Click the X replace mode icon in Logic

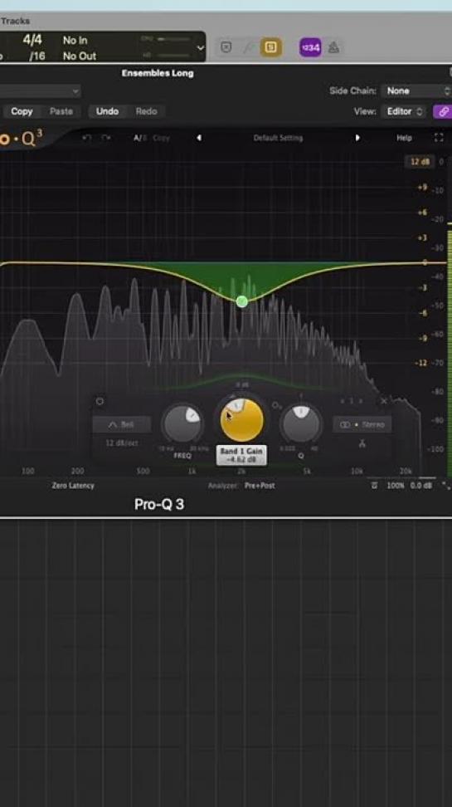[226, 48]
